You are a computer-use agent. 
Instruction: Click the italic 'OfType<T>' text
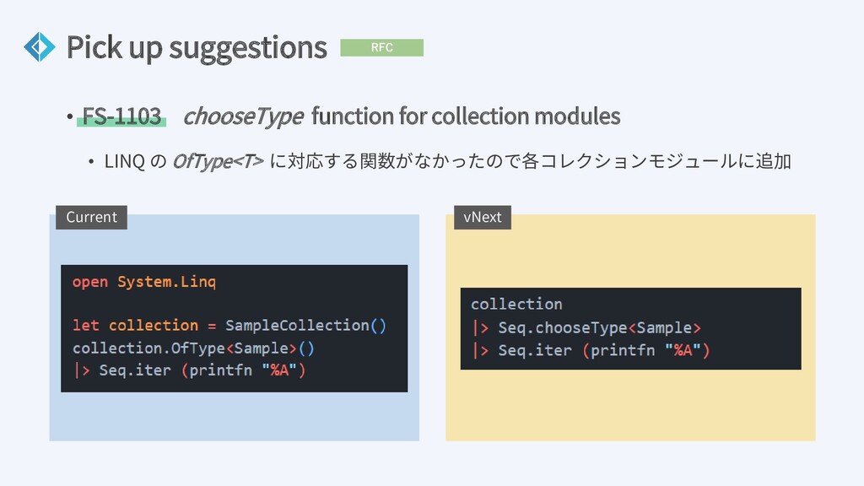219,161
